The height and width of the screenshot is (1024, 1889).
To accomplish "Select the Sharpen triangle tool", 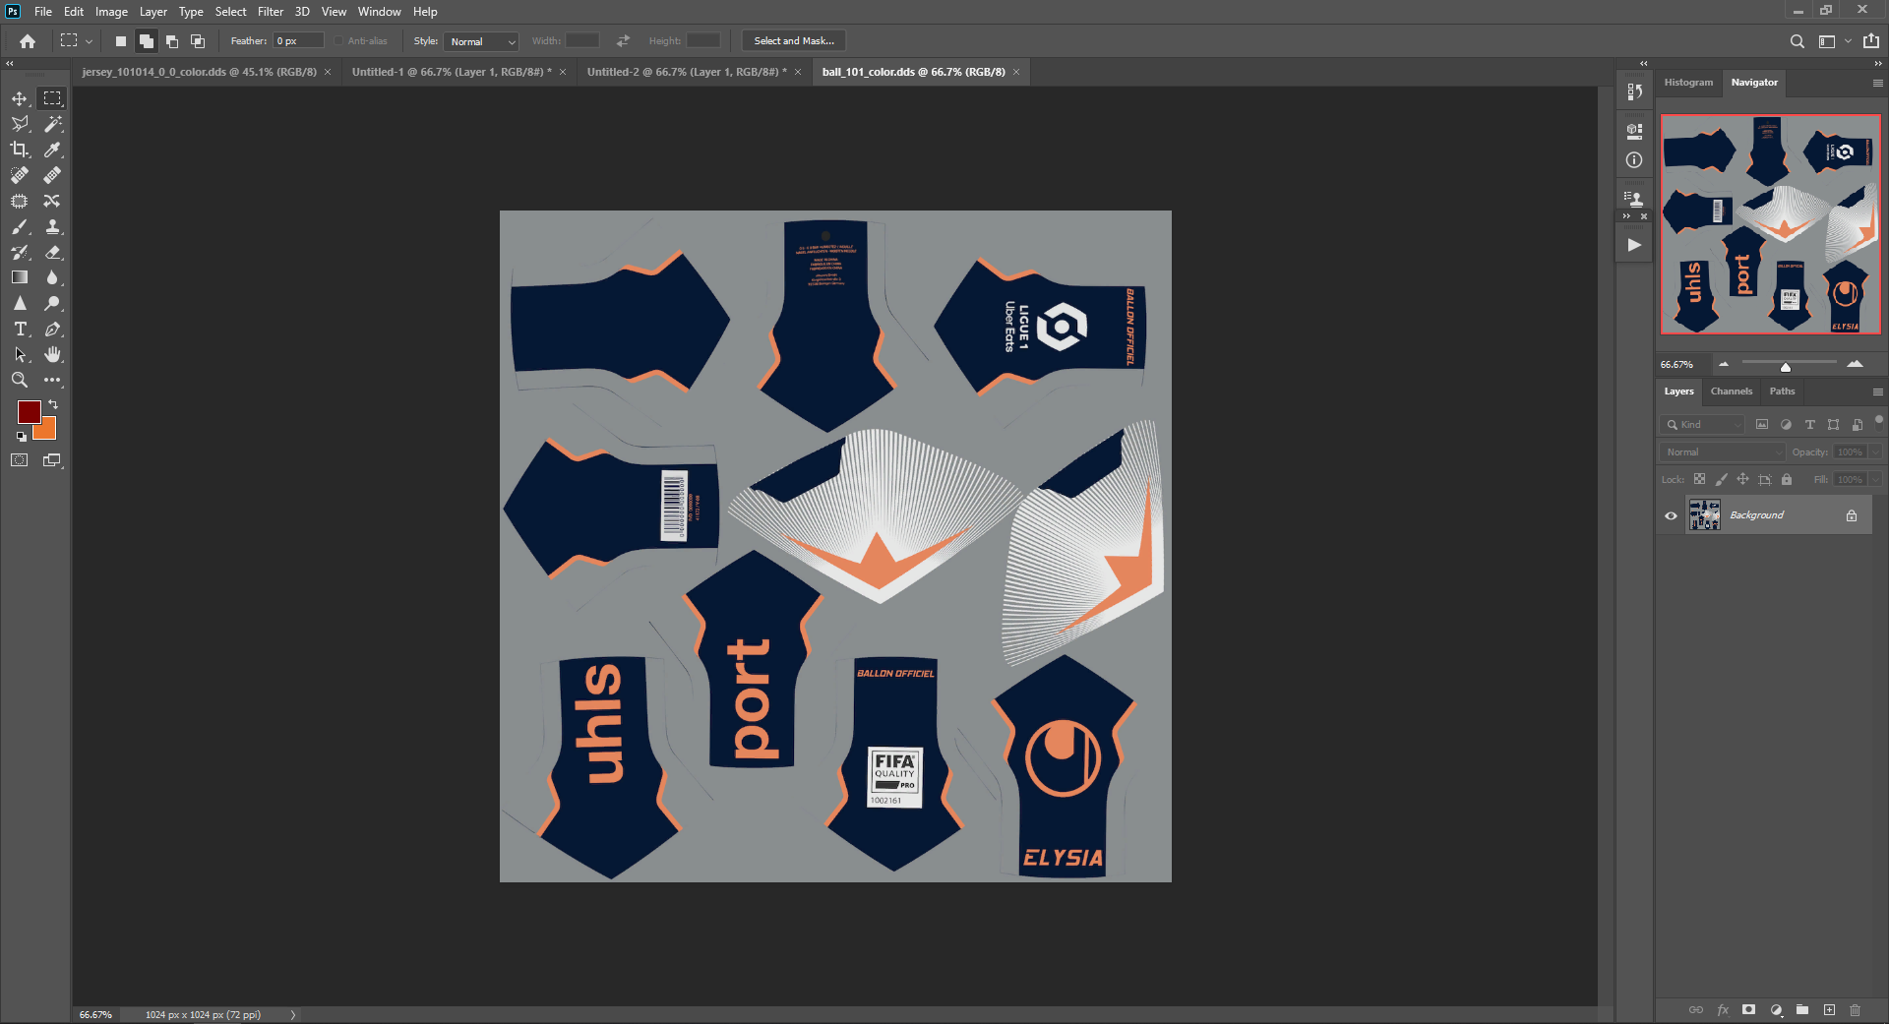I will pyautogui.click(x=20, y=303).
